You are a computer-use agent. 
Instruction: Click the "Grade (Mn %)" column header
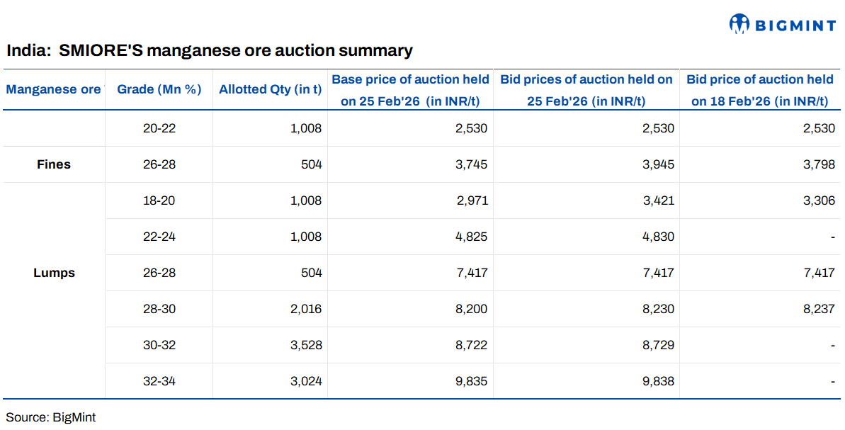[x=159, y=89]
